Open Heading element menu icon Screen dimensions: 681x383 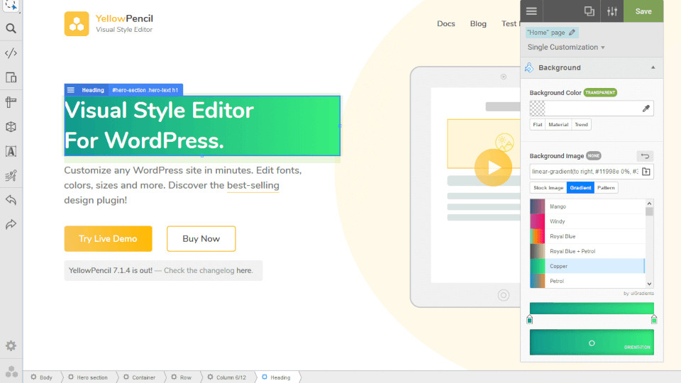[x=71, y=90]
